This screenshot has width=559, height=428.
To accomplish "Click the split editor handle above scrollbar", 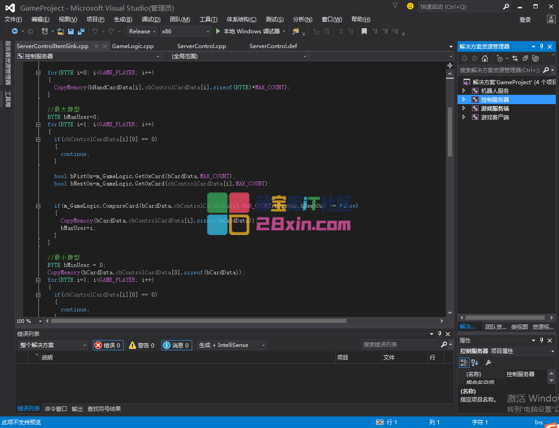I will click(x=450, y=66).
